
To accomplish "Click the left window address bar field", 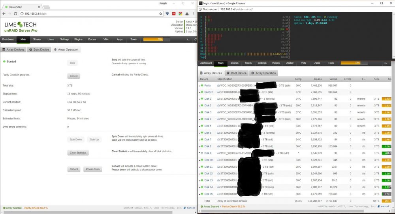I will point(91,13).
